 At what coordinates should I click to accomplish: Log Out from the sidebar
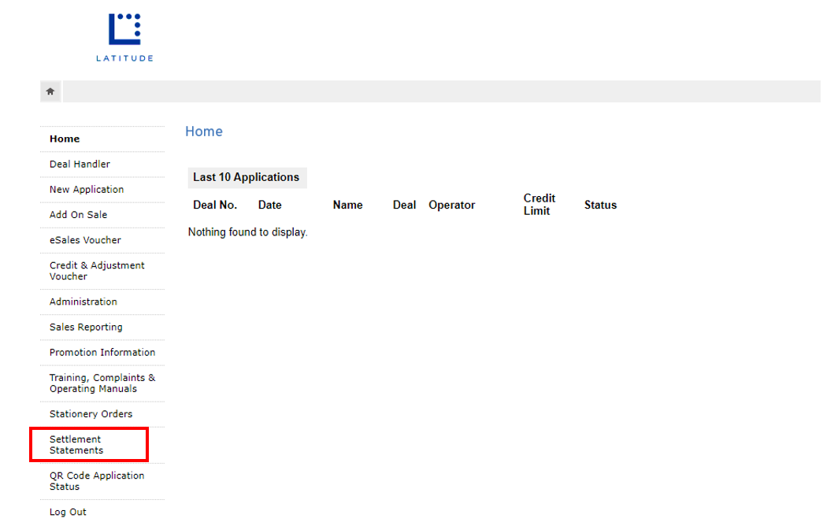click(68, 512)
